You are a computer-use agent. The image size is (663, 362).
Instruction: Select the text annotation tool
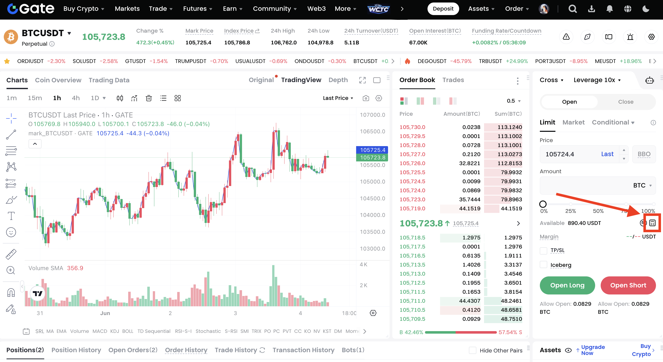pos(11,216)
